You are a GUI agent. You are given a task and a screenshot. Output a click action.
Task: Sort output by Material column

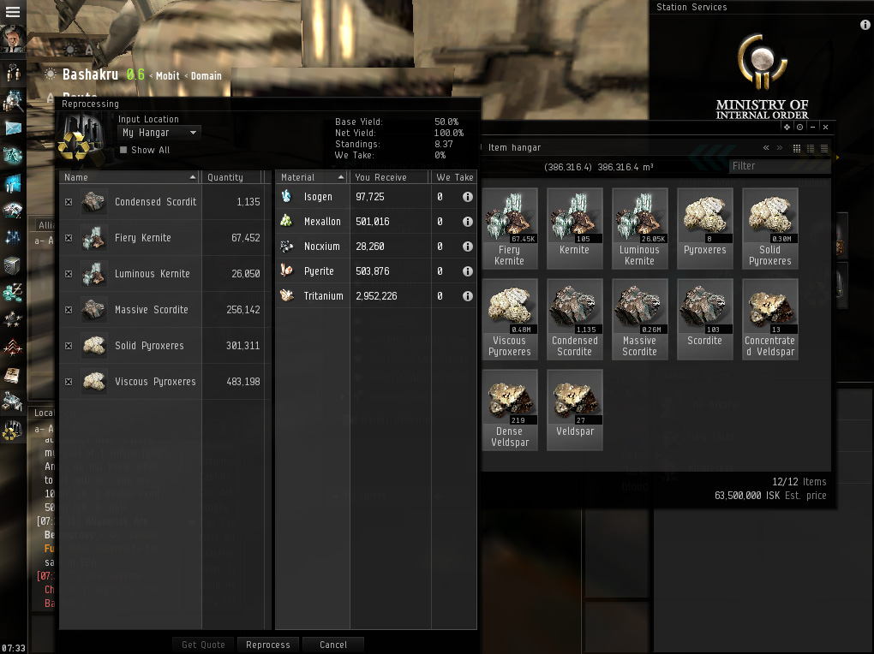pos(312,177)
